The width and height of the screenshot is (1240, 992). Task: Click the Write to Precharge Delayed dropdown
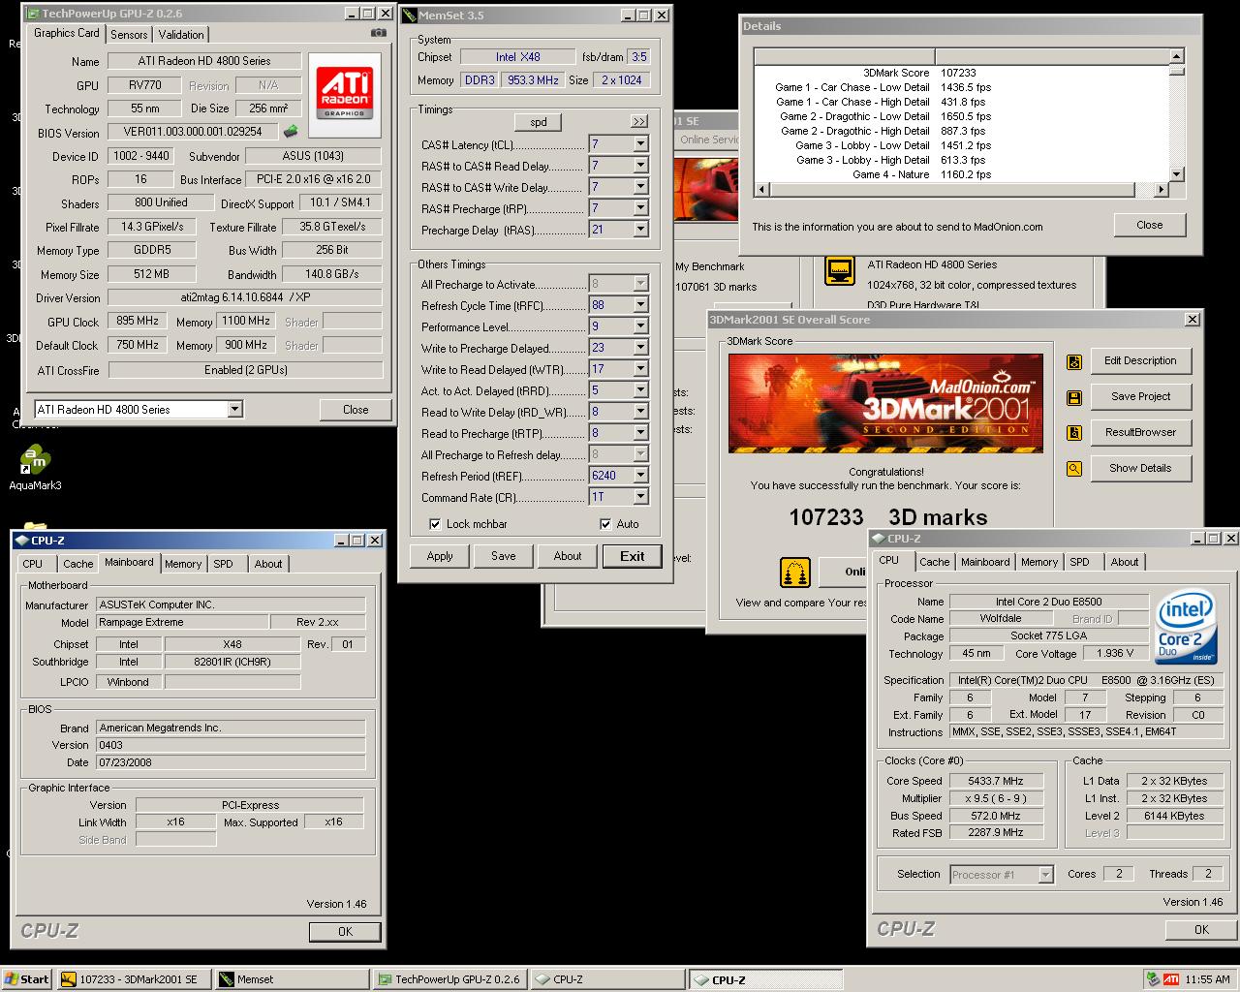tap(640, 348)
